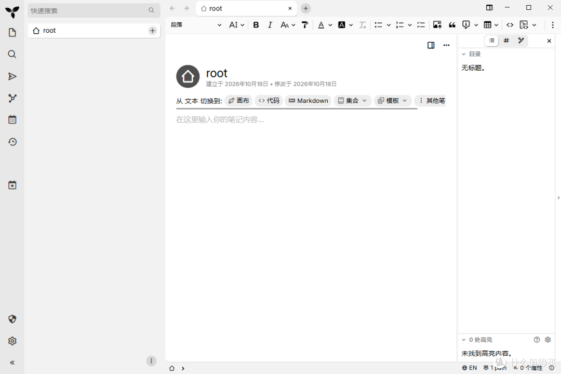Open the 集合 conversion dropdown

tap(352, 101)
